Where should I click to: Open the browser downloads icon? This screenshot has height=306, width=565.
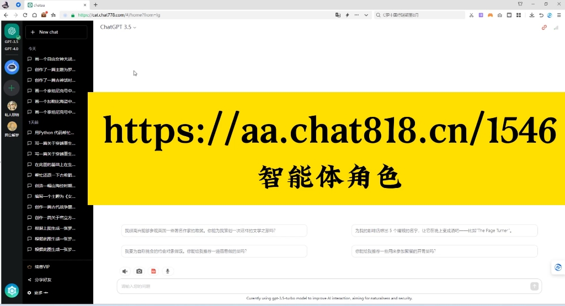point(532,15)
